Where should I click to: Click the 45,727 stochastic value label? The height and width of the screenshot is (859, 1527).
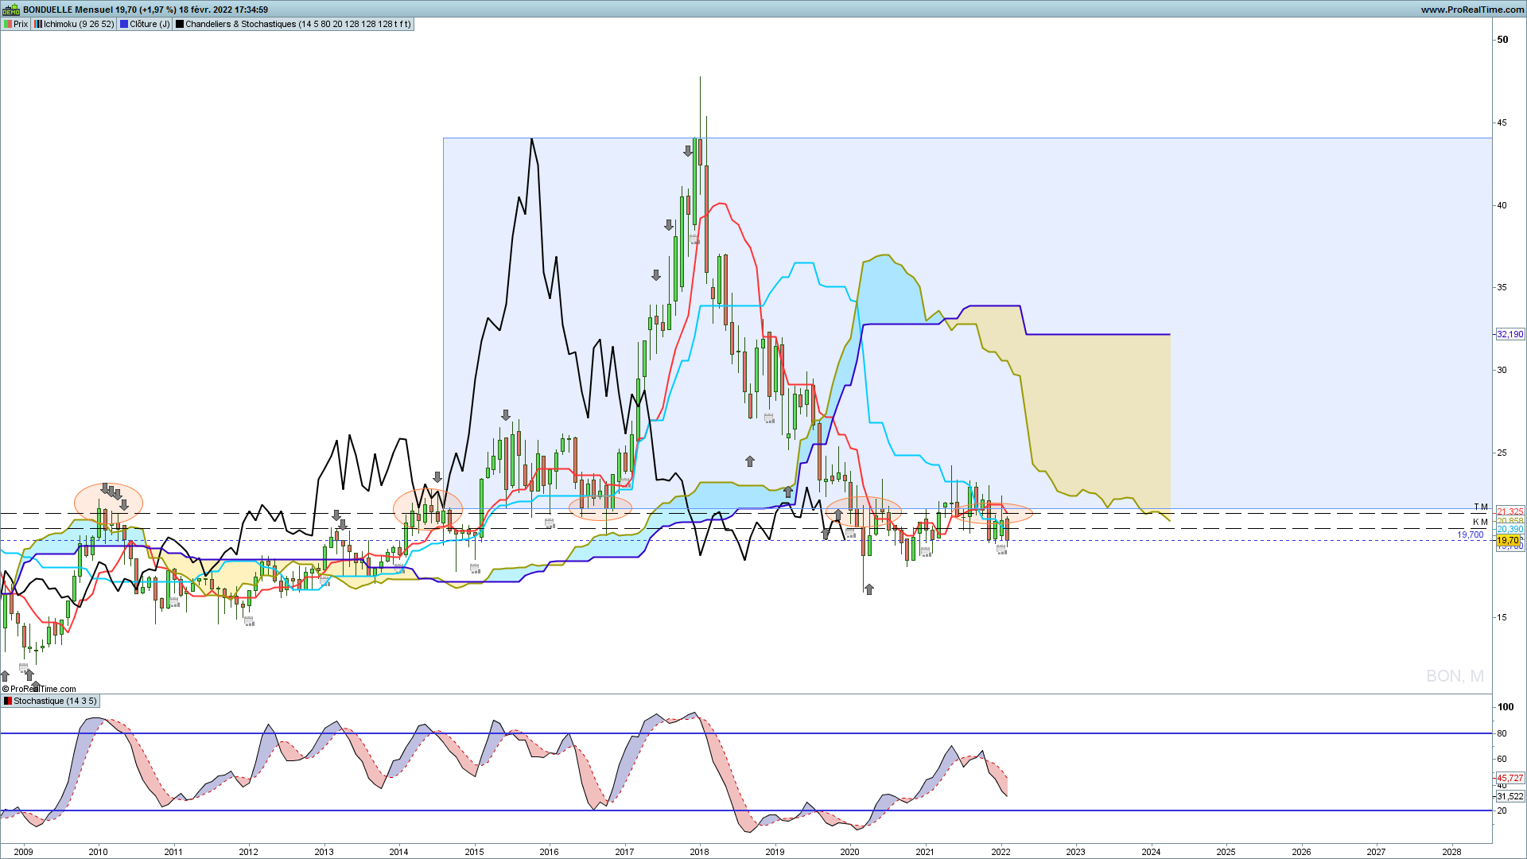tap(1510, 778)
